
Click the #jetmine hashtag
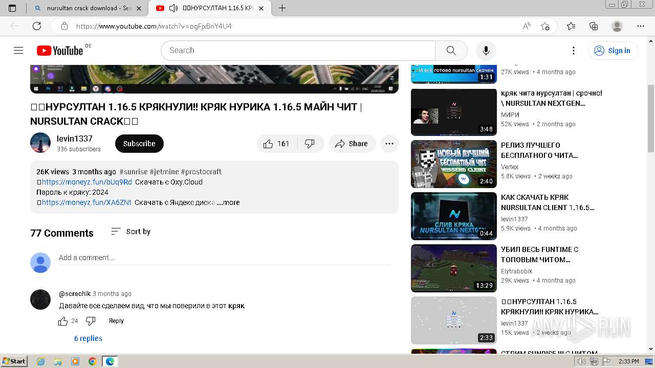[164, 172]
